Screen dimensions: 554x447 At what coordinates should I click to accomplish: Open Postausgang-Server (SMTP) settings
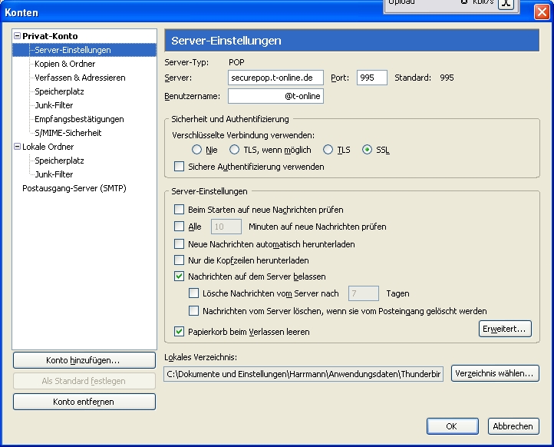point(74,188)
